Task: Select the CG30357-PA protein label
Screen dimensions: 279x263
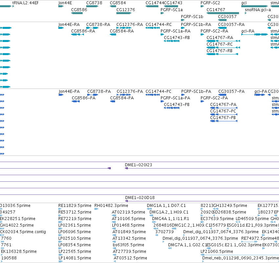Action: tap(231, 91)
